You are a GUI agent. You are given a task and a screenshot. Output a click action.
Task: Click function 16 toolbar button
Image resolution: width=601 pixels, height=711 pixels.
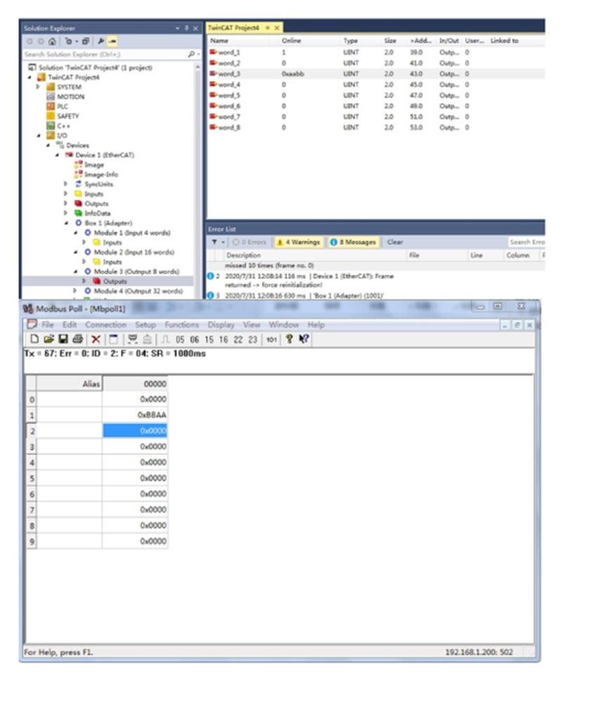[x=223, y=339]
